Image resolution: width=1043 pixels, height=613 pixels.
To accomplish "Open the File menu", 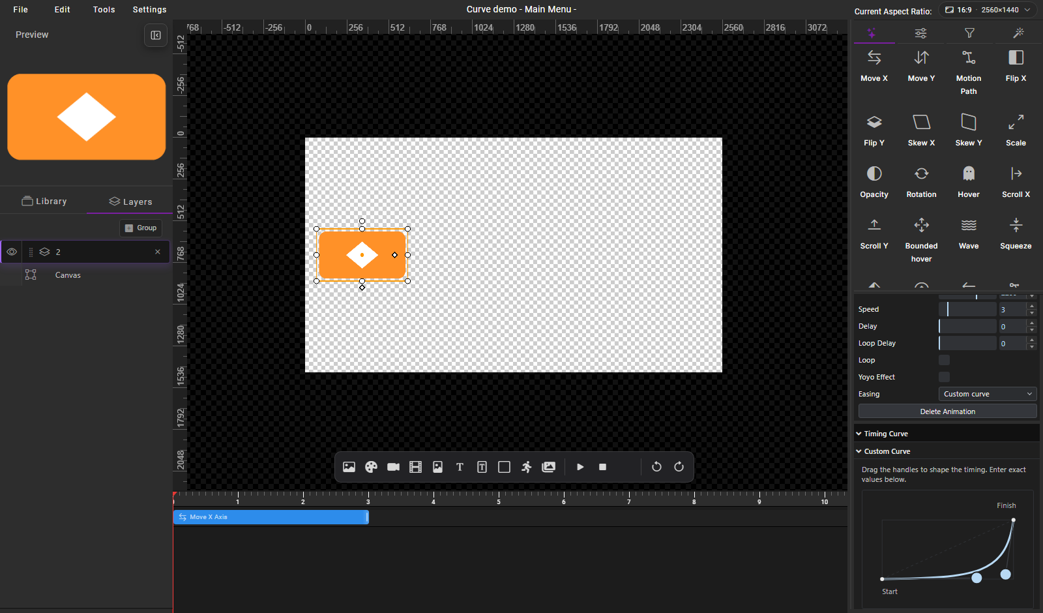I will 21,10.
